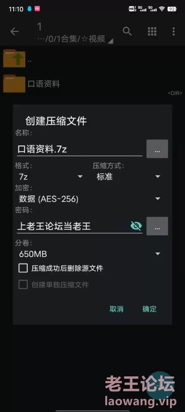The image size is (185, 412).
Task: Expand the 7z format dropdown
Action: click(51, 176)
